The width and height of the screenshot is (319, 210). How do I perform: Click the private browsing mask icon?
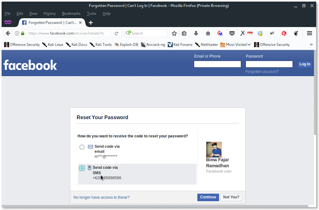[8, 22]
